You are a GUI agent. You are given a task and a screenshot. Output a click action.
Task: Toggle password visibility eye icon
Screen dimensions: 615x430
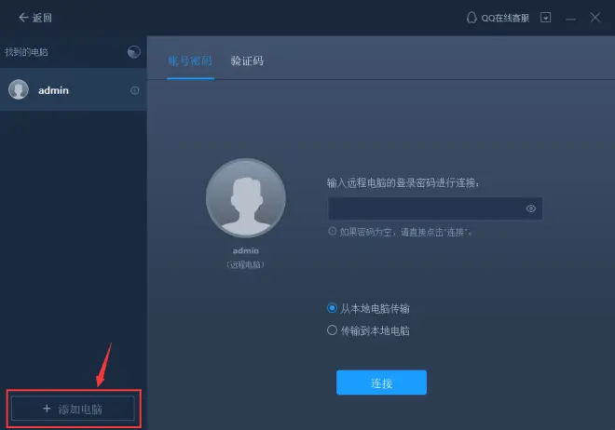(531, 208)
